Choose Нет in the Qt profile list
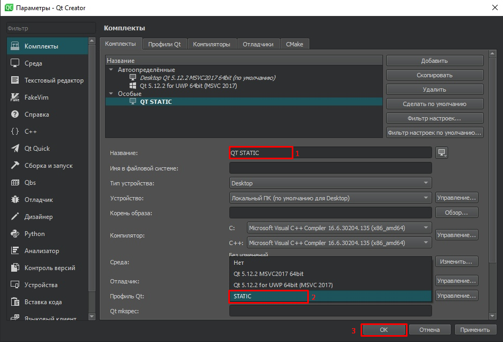 click(330, 263)
